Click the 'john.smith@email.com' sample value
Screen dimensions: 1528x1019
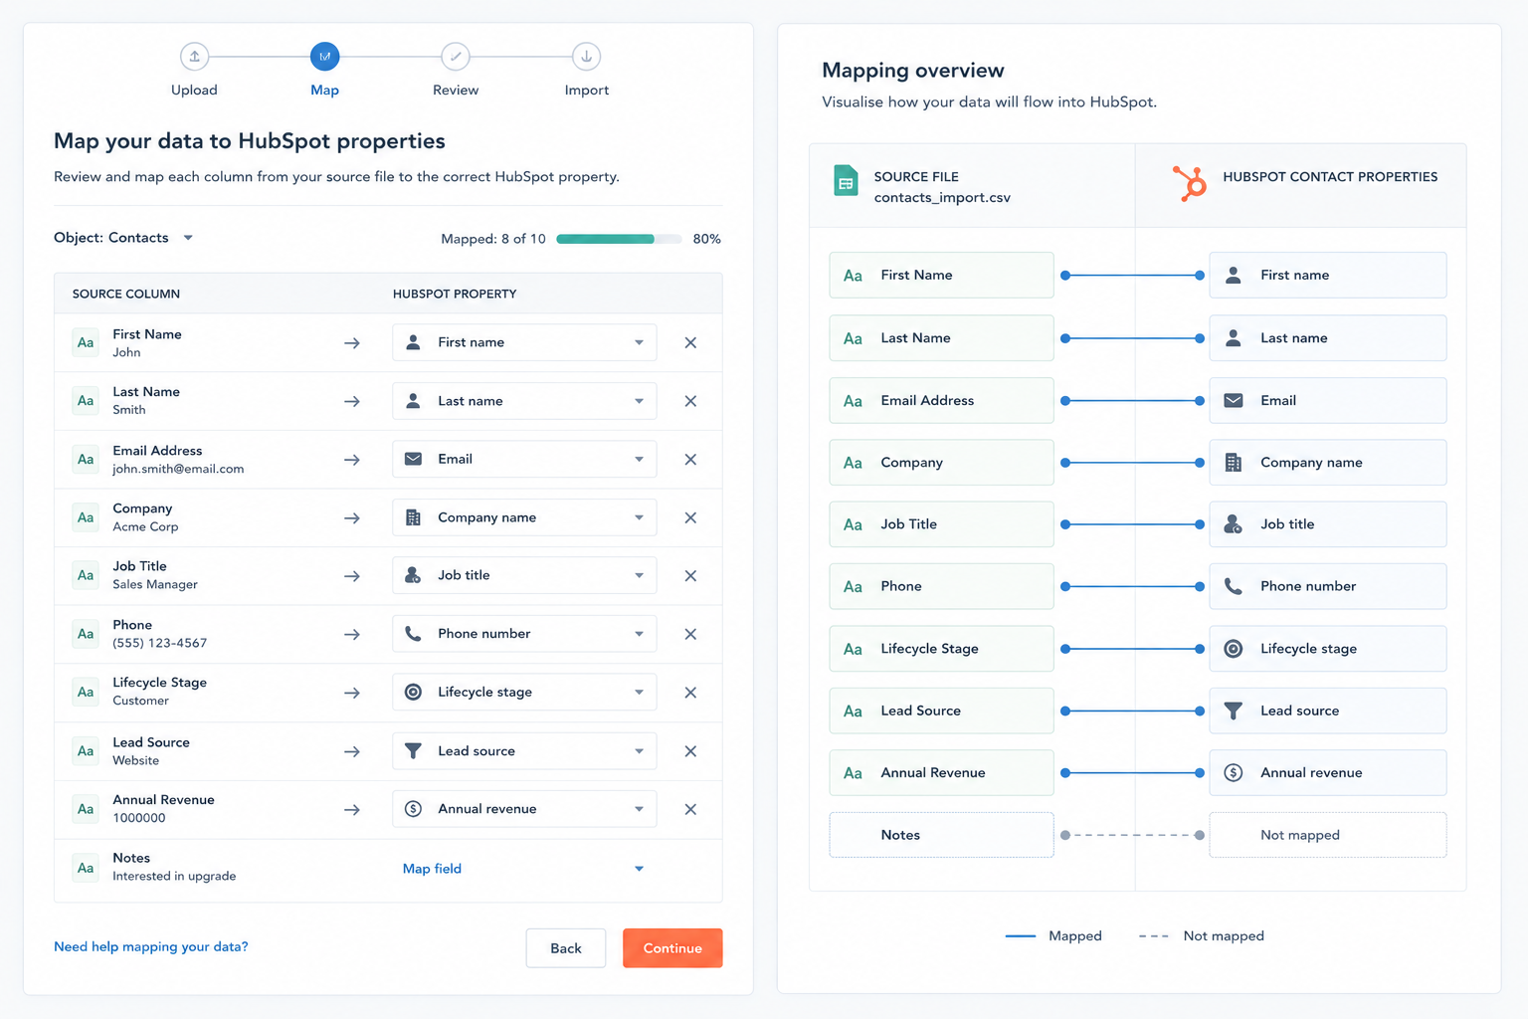coord(178,469)
